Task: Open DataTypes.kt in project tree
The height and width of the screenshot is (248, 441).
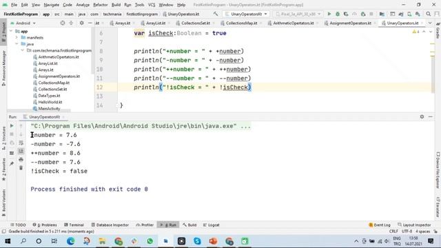Action: tap(49, 96)
